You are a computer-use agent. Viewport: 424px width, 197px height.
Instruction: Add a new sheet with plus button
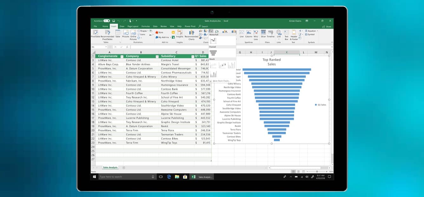pos(124,167)
